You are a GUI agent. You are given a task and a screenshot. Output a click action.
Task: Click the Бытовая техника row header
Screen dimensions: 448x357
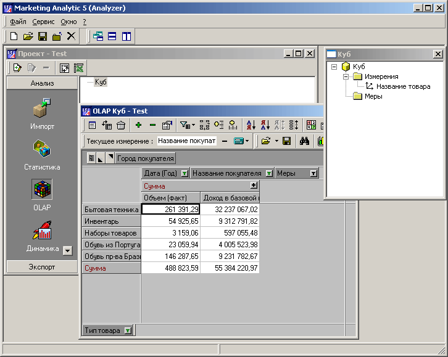pos(112,210)
